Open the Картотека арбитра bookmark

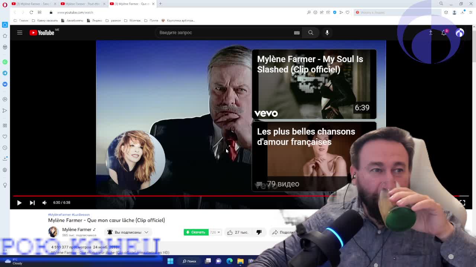(178, 20)
